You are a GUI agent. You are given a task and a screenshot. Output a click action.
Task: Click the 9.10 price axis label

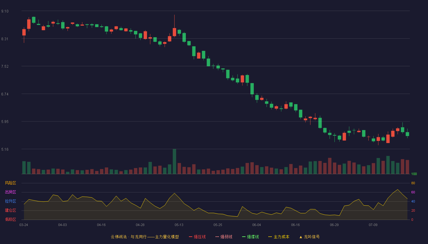pos(5,11)
